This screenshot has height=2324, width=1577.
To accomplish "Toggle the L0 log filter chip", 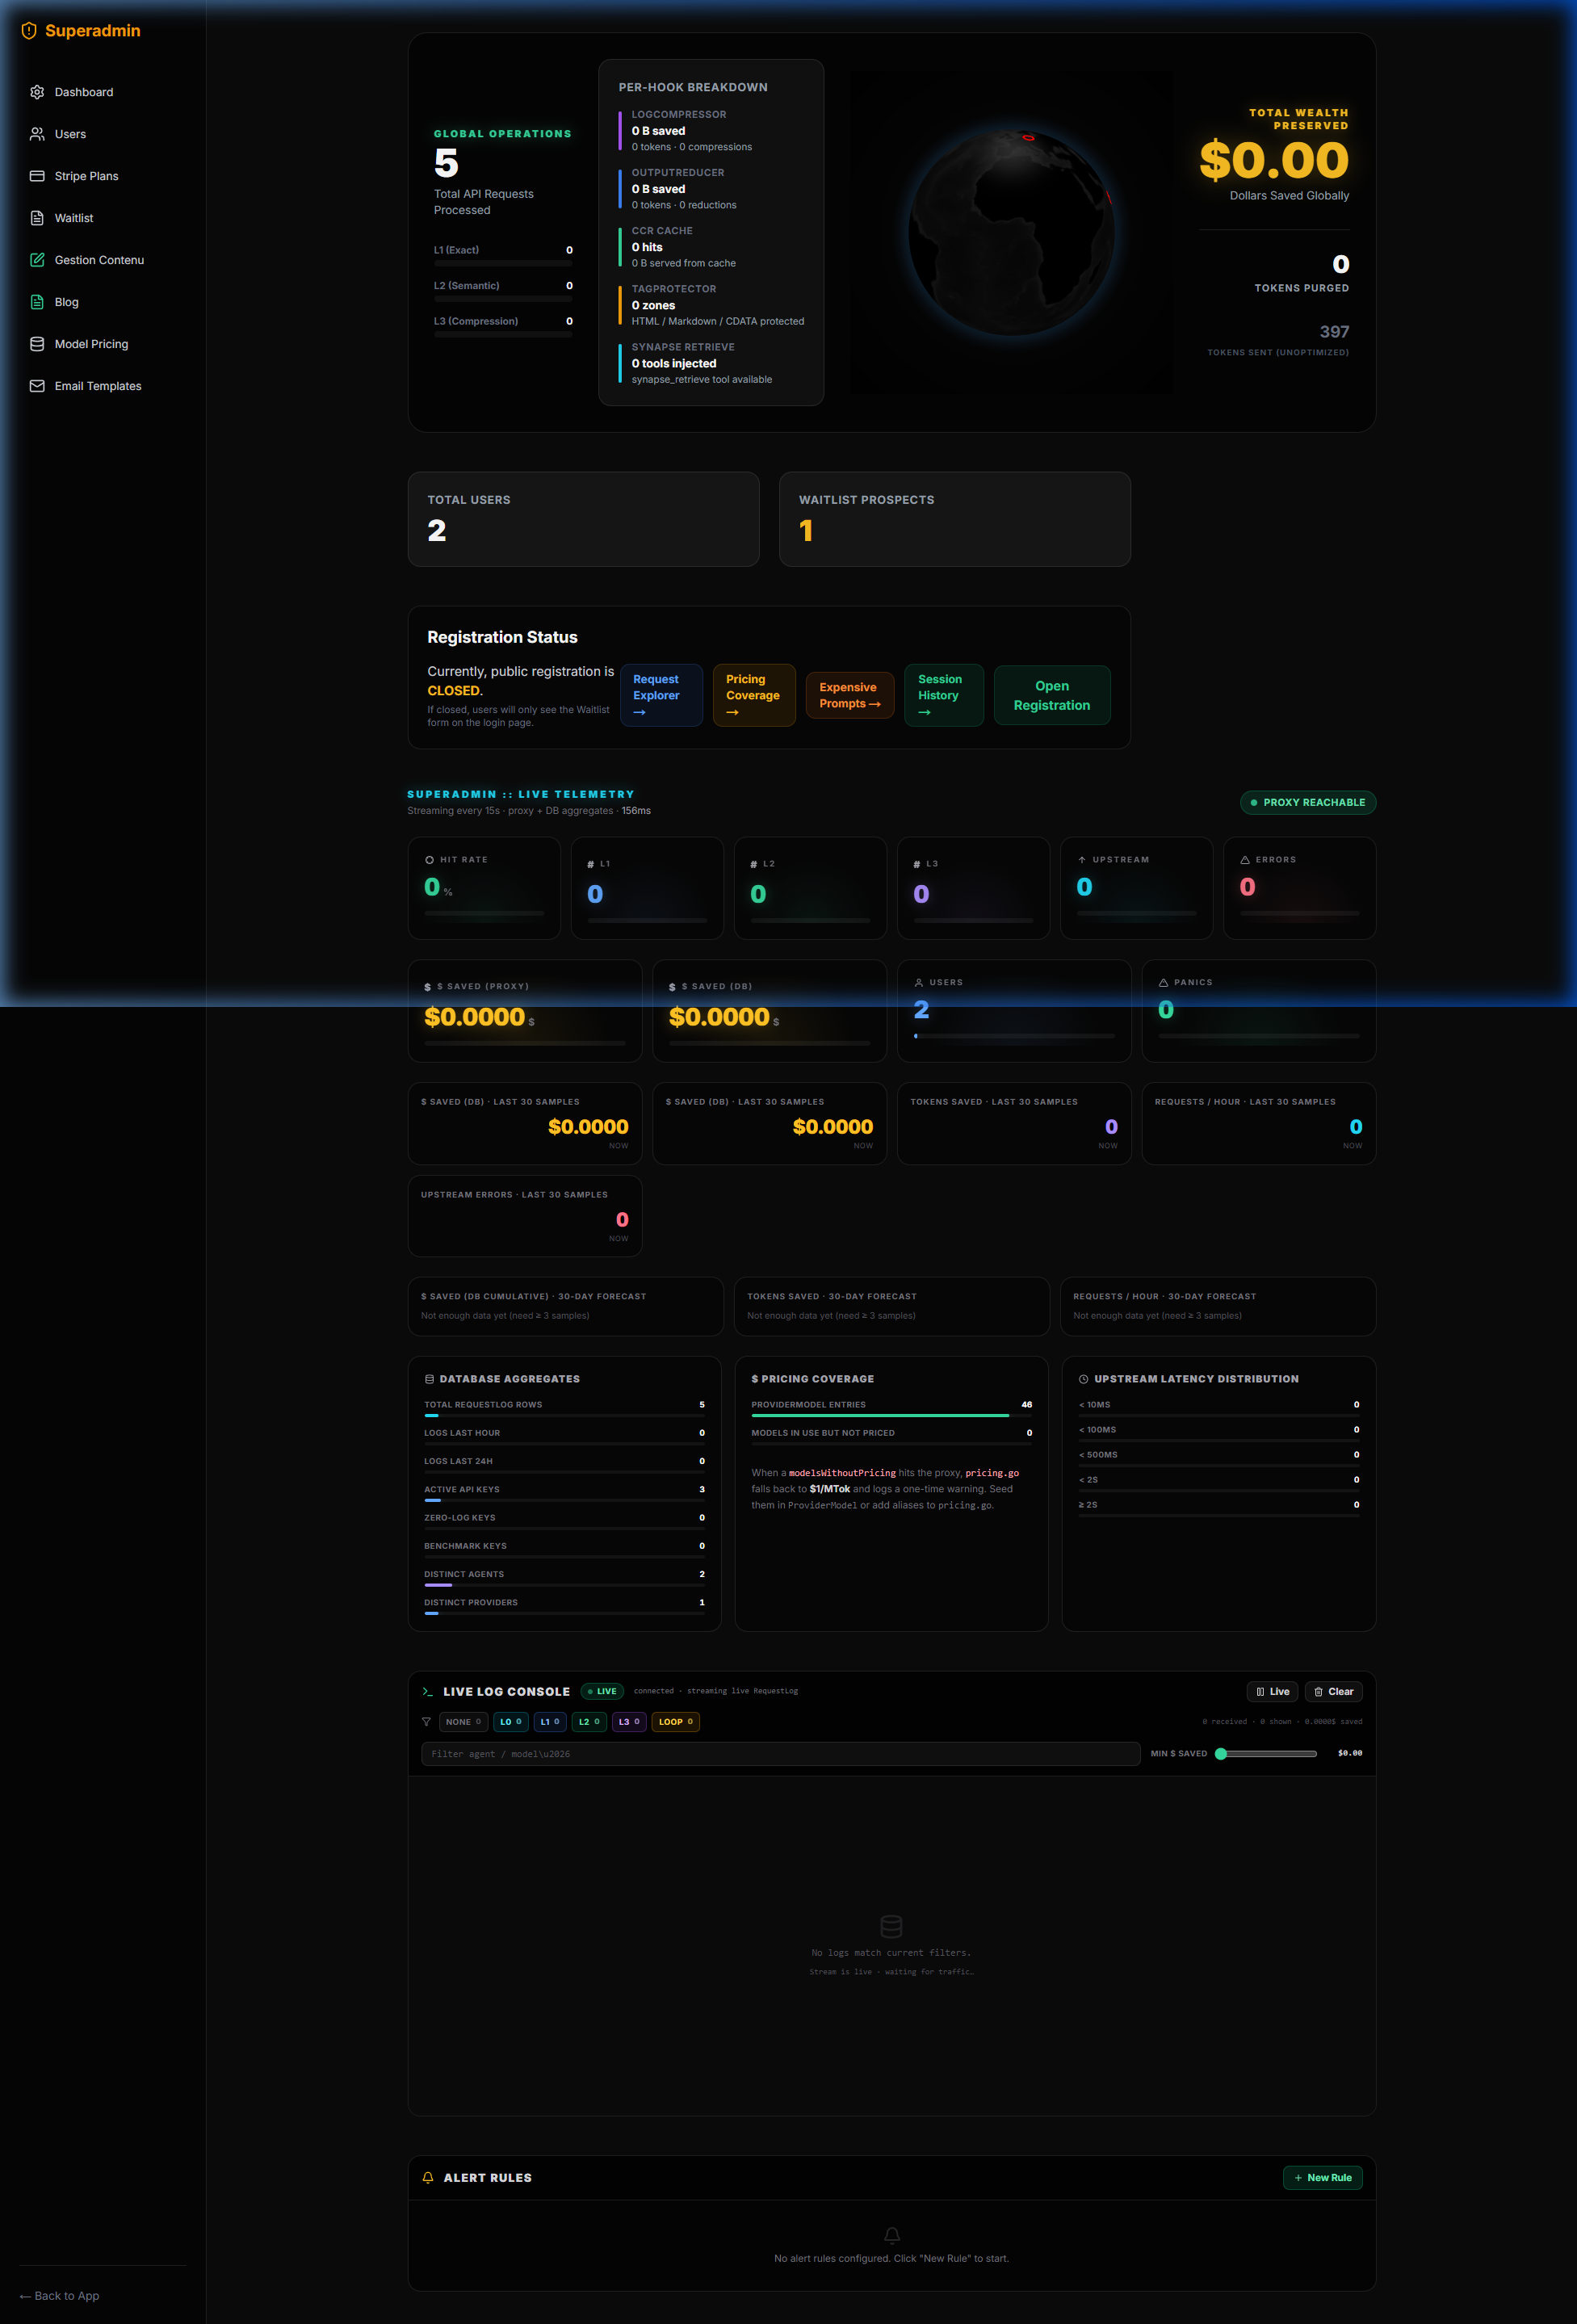I will 511,1722.
